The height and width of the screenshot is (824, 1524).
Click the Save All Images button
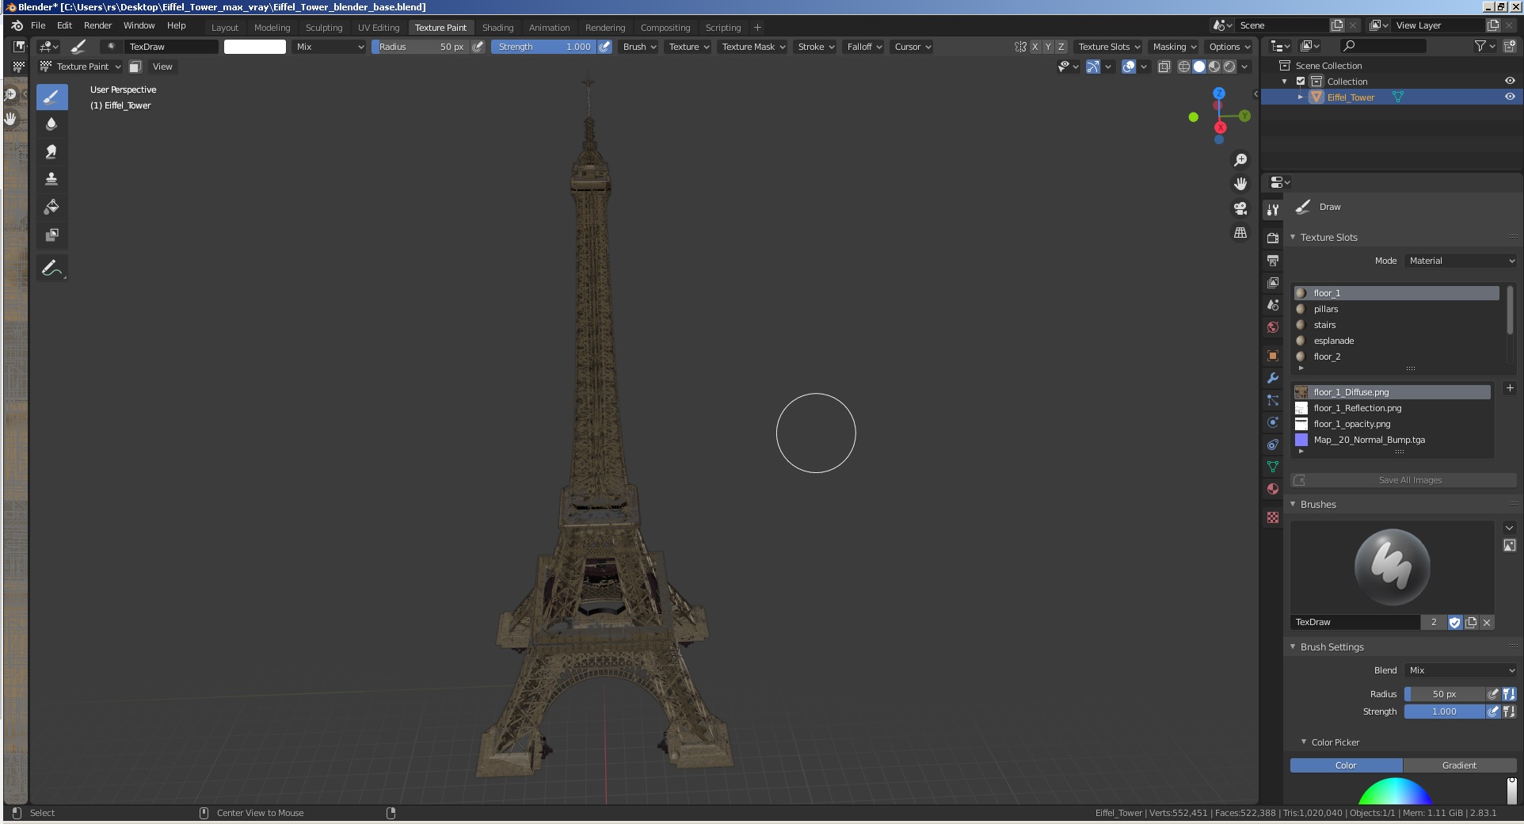[x=1404, y=480]
